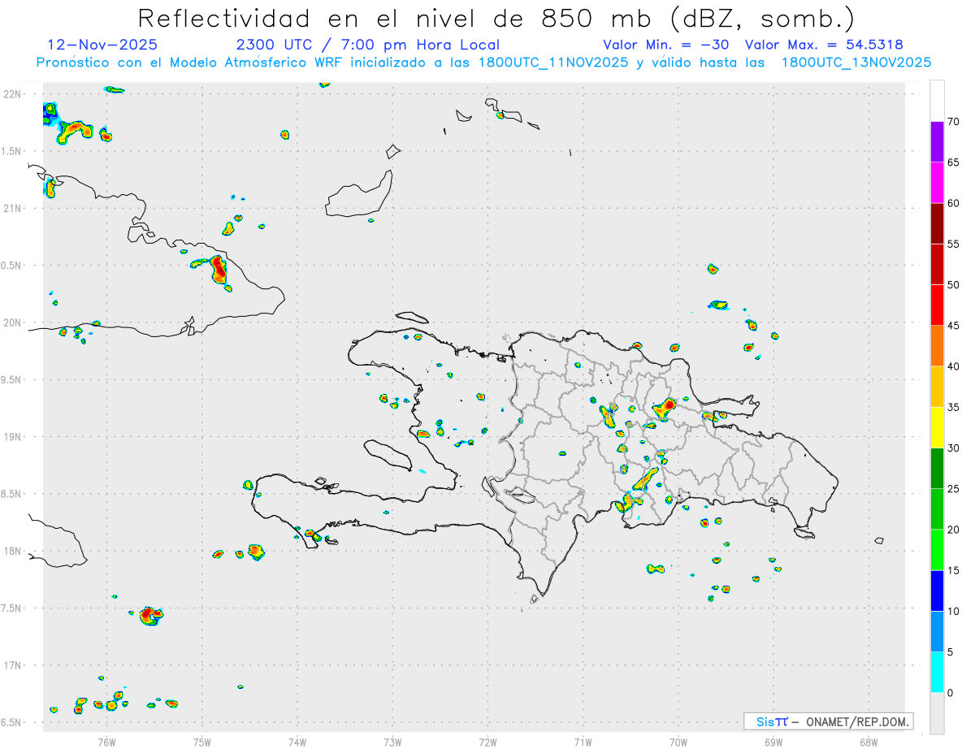This screenshot has height=753, width=975.
Task: Click the gray below-zero colorbar segment
Action: click(x=937, y=713)
